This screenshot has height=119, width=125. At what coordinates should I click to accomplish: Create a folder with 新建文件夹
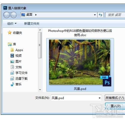pos(32,24)
